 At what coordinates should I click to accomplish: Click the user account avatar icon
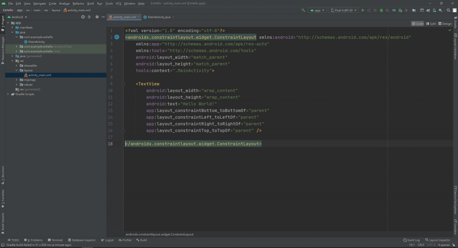click(x=454, y=10)
